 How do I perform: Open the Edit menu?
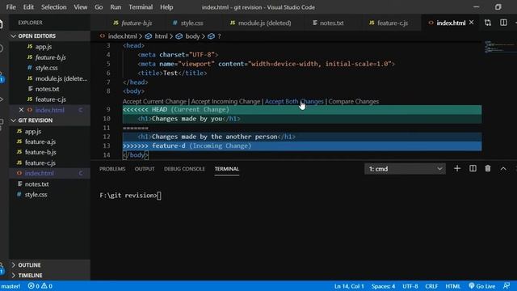click(x=28, y=7)
